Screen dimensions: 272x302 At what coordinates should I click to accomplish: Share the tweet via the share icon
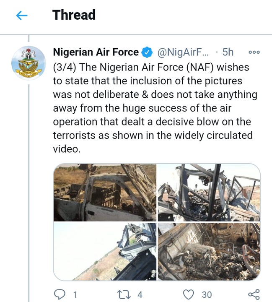pos(254,294)
